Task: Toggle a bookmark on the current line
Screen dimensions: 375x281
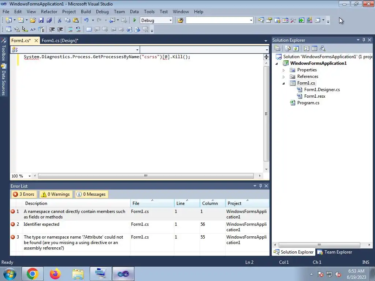Action: coord(89,29)
